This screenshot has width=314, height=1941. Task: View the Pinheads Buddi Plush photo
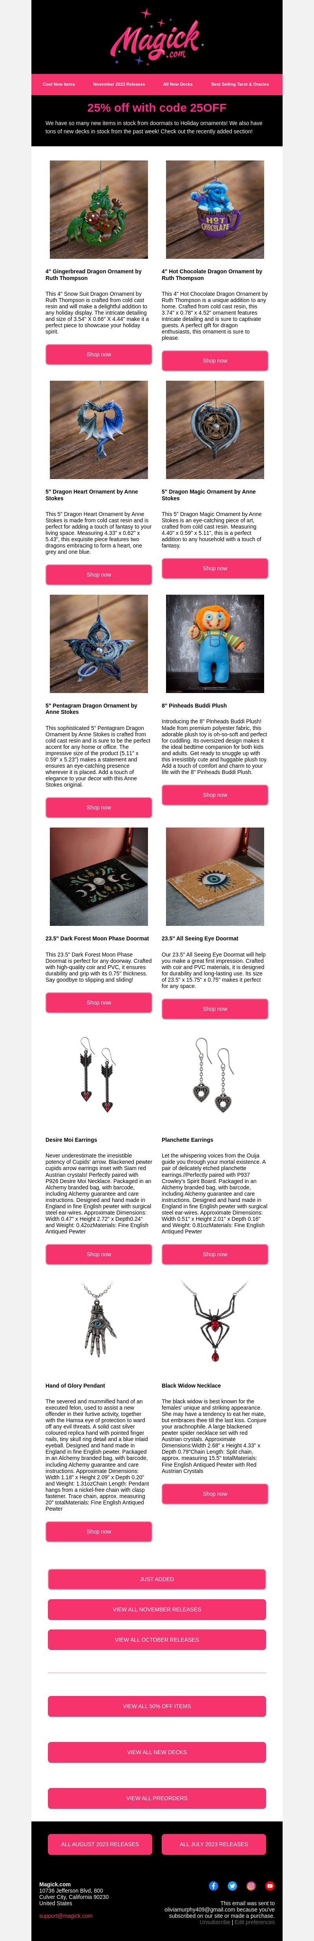pyautogui.click(x=215, y=643)
